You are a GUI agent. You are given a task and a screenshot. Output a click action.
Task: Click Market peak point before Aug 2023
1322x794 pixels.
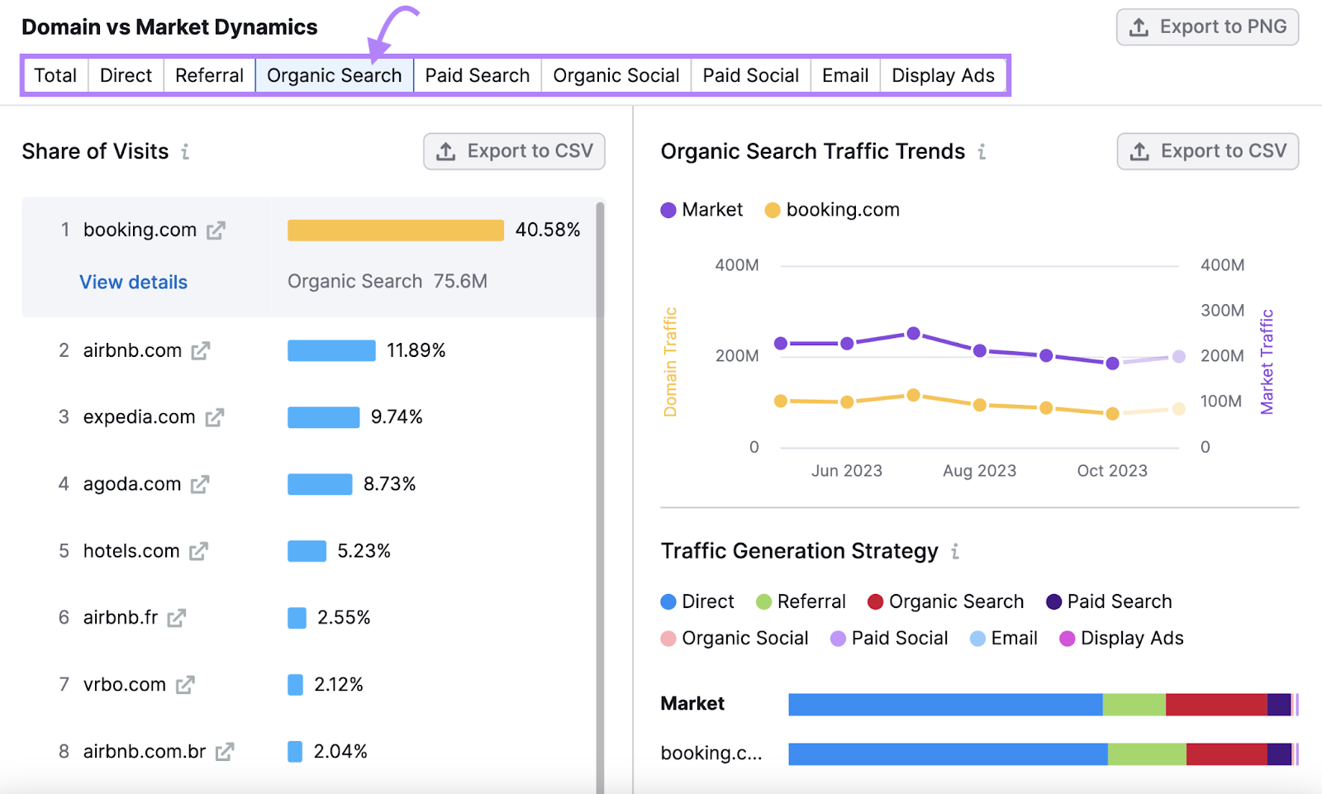click(x=913, y=334)
